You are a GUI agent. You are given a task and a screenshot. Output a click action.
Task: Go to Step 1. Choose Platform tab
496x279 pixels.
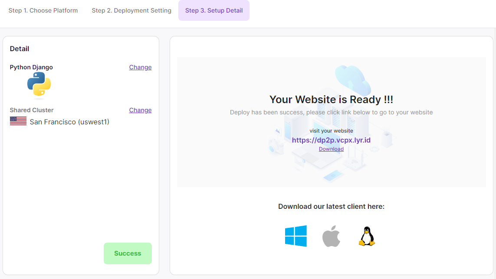pos(43,10)
